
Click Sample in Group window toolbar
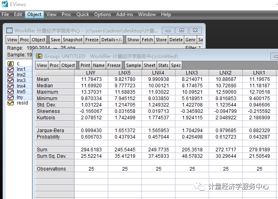pyautogui.click(x=133, y=65)
